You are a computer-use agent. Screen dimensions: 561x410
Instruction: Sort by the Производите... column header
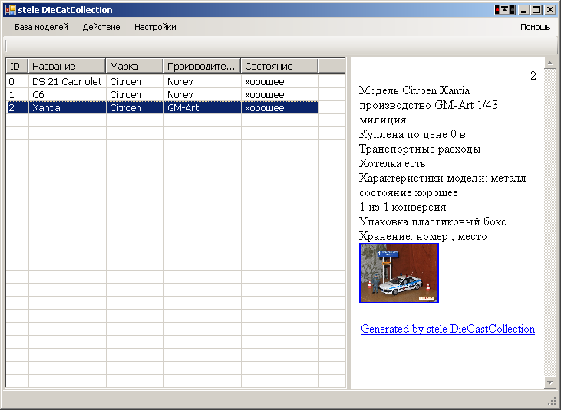click(x=202, y=66)
